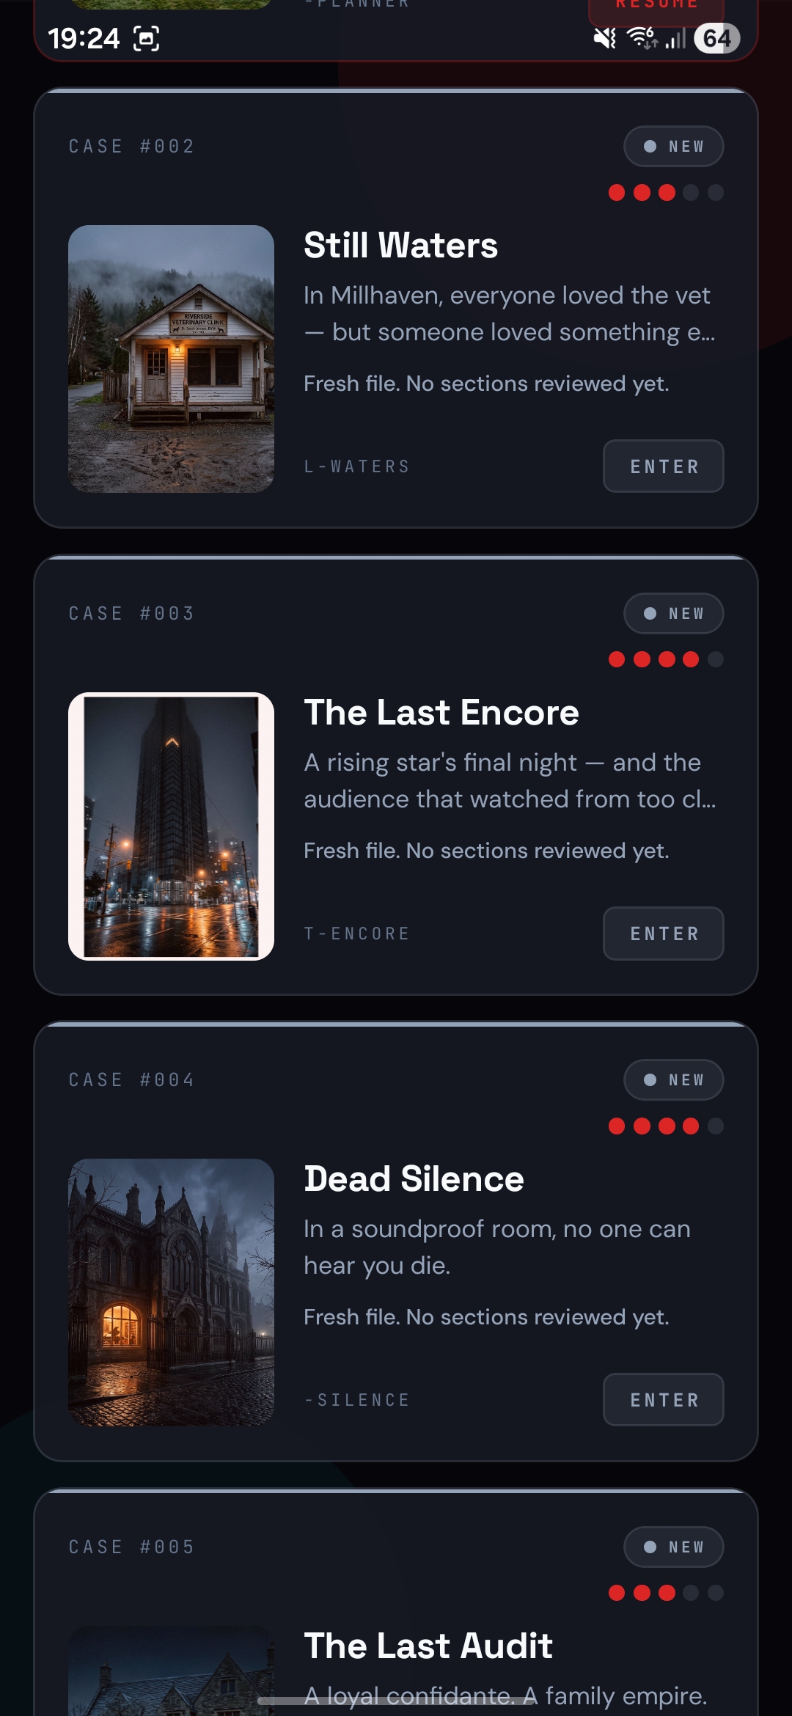Tap the NEW badge on Case #004
The height and width of the screenshot is (1716, 792).
[x=674, y=1080]
